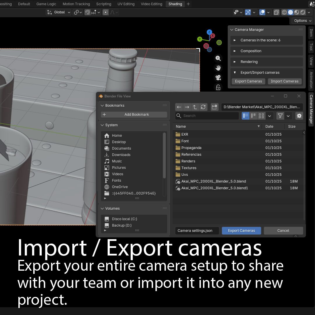Click the blue Export Cameras button
315x315 pixels.
241,231
